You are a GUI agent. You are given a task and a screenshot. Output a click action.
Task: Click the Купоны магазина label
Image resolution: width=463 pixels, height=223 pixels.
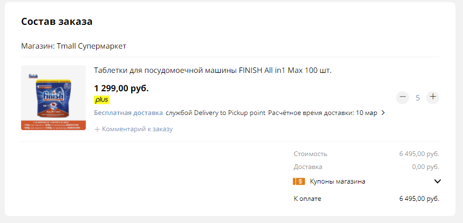(x=337, y=181)
